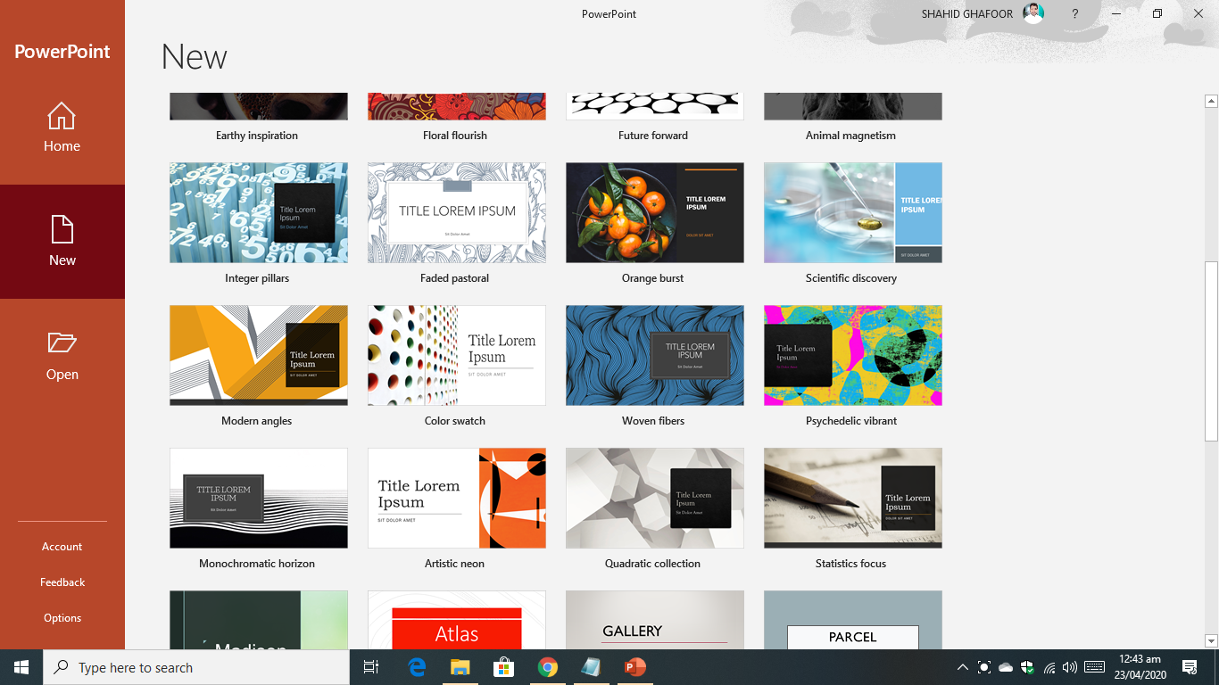The image size is (1219, 685).
Task: Show the notification center in system tray
Action: (x=1190, y=667)
